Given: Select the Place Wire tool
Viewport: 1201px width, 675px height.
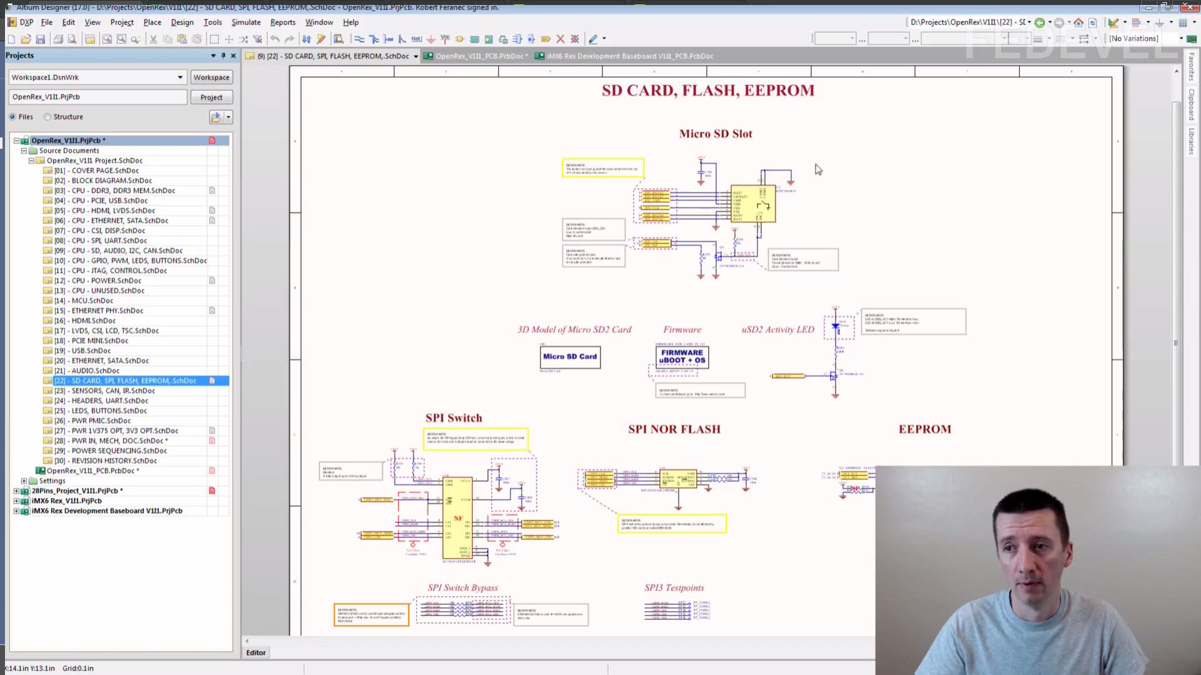Looking at the screenshot, I should (x=359, y=39).
